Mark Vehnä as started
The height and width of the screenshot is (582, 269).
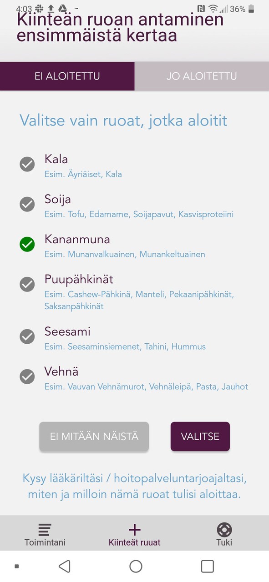[x=27, y=376]
